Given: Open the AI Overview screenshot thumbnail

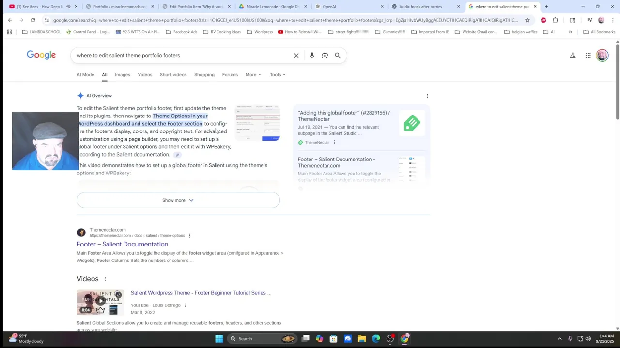Looking at the screenshot, I should (257, 123).
